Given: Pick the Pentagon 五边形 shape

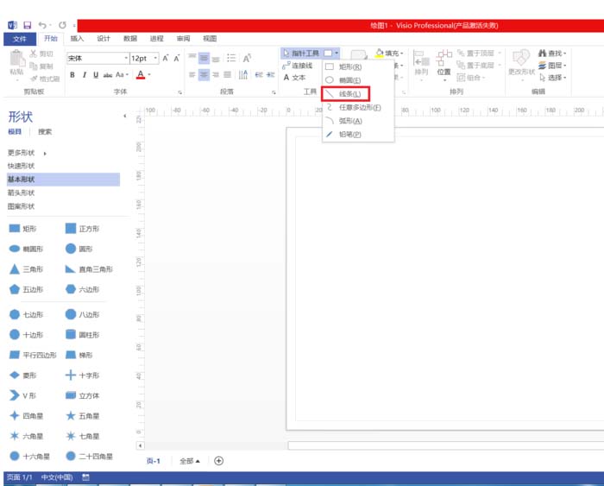Looking at the screenshot, I should (x=26, y=289).
